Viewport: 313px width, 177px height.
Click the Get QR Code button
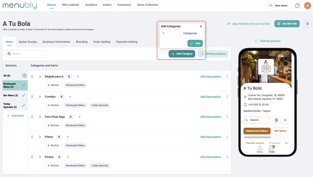pyautogui.click(x=287, y=23)
